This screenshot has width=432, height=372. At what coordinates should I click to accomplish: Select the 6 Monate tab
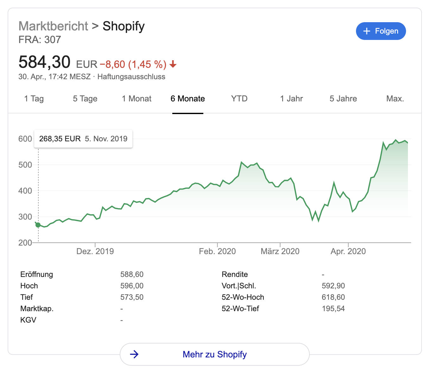click(187, 99)
